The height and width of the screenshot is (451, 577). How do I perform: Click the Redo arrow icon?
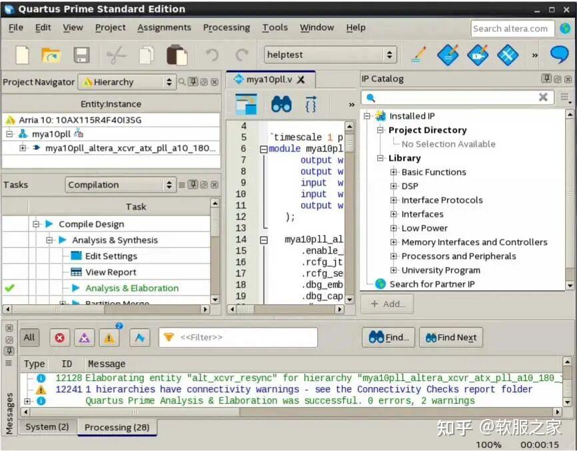(242, 55)
